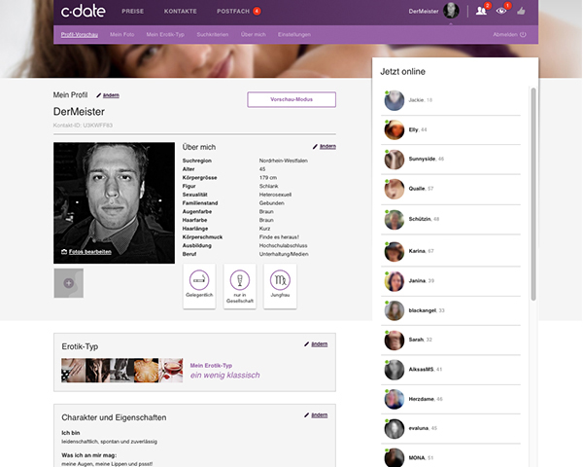Open AlksasMS avatar in online list
The width and height of the screenshot is (583, 467).
tap(394, 370)
